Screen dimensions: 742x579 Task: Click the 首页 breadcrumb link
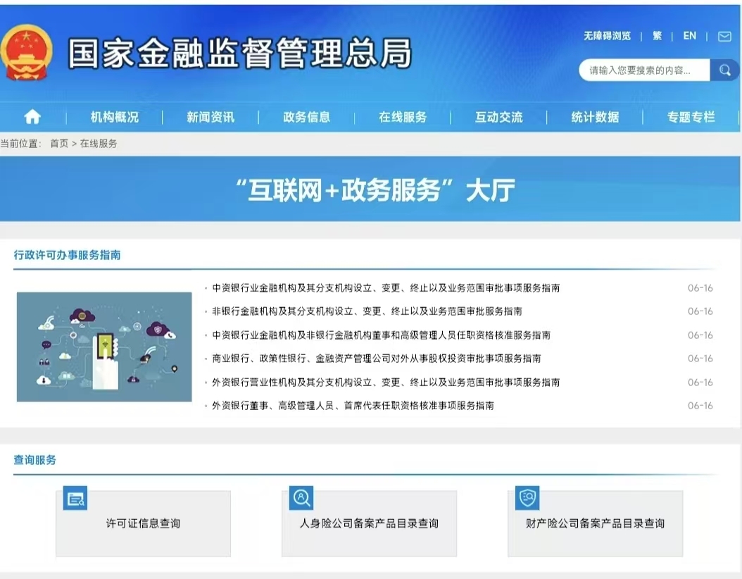coord(59,144)
